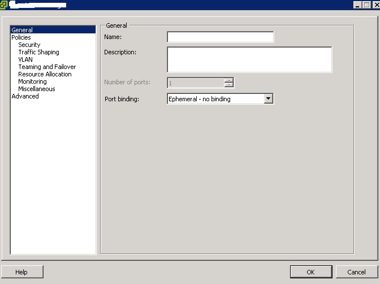Select Policies in the left tree
380x284 pixels.
21,37
